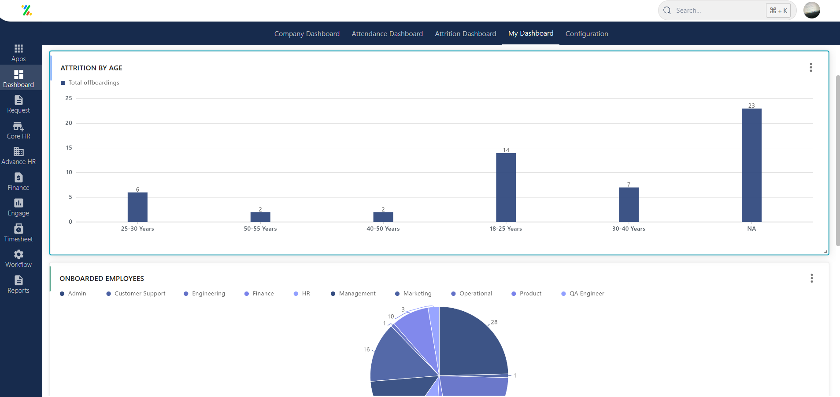Toggle the Management legend entry
Viewport: 840px width, 397px height.
353,294
